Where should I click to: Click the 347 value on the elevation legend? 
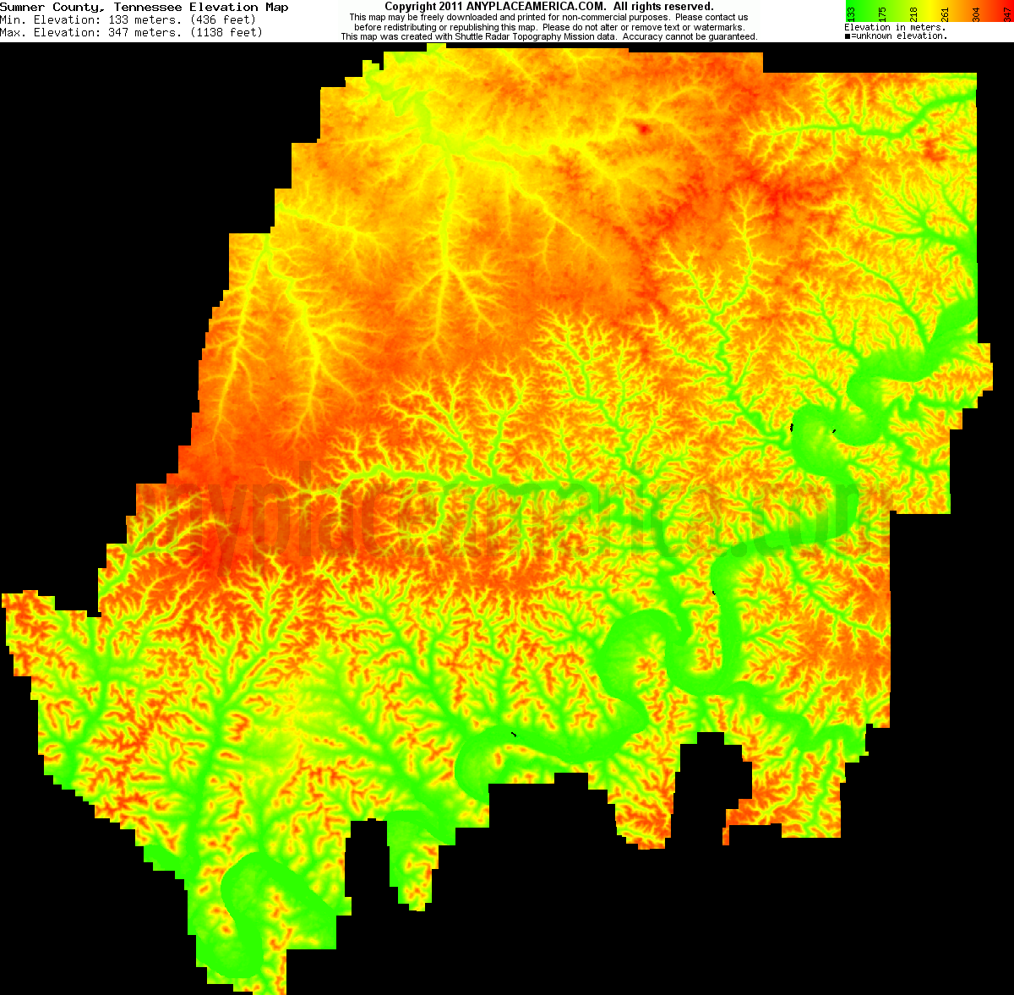(x=1006, y=13)
